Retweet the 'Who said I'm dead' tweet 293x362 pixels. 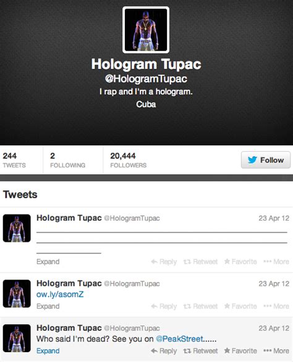pyautogui.click(x=200, y=351)
